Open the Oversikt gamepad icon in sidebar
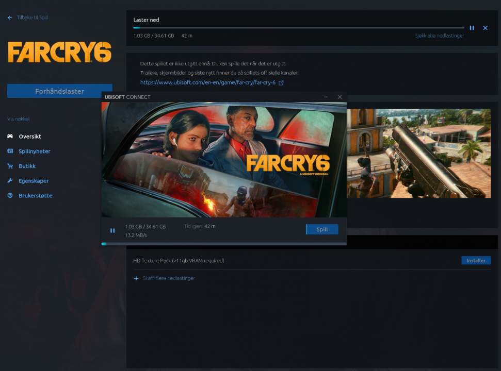This screenshot has width=501, height=371. 10,136
